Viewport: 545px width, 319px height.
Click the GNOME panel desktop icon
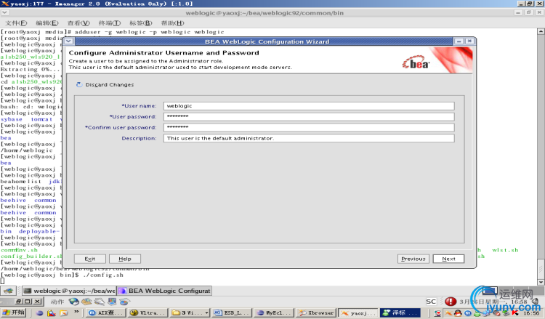(9, 291)
